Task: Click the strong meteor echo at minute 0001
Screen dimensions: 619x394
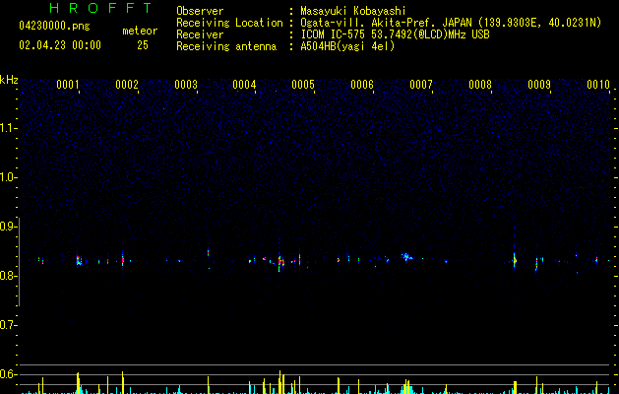Action: pos(79,261)
